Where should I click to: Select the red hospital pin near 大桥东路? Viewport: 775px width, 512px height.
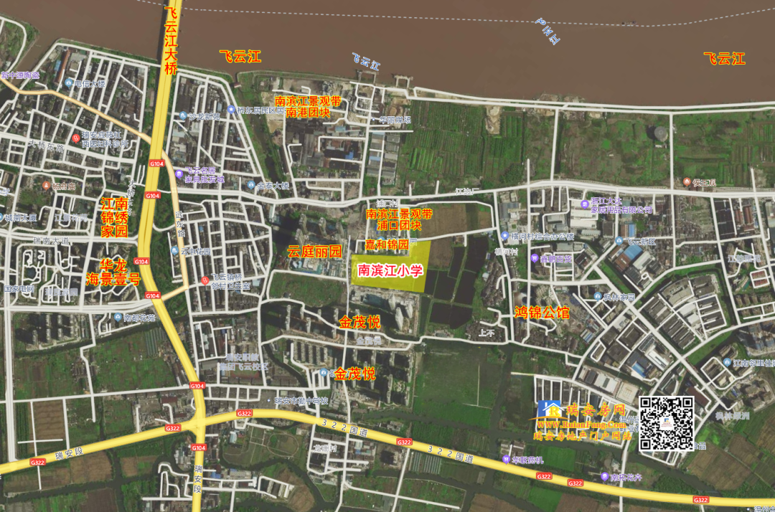coord(75,137)
